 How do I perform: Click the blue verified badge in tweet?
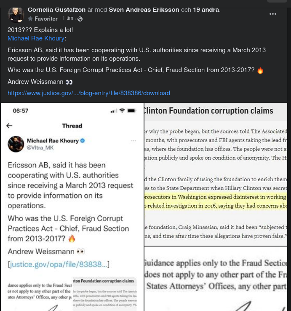point(83,141)
